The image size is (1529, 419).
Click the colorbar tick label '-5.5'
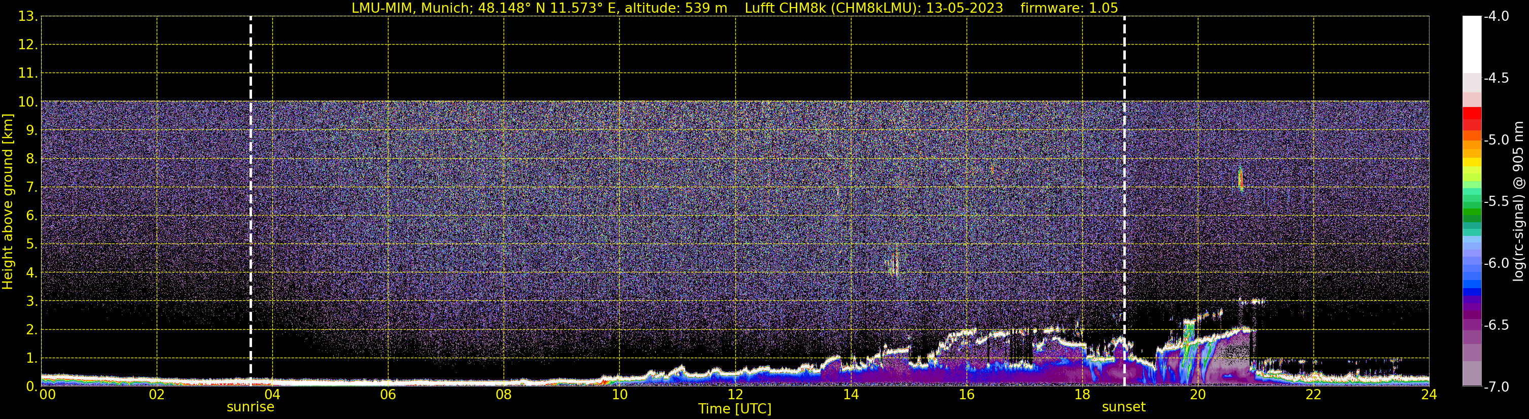(1497, 202)
